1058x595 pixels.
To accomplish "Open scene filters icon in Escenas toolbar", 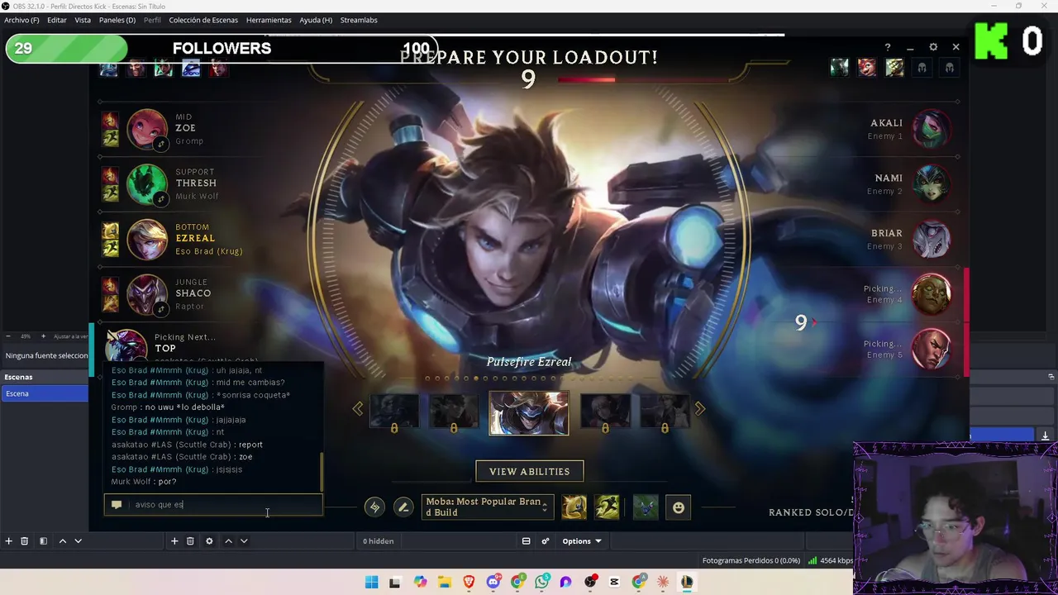I will click(x=43, y=541).
